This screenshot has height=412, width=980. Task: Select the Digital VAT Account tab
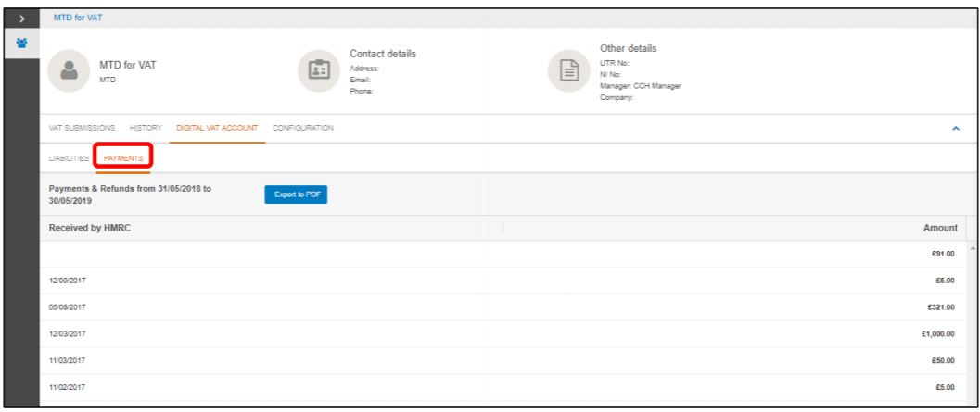217,128
